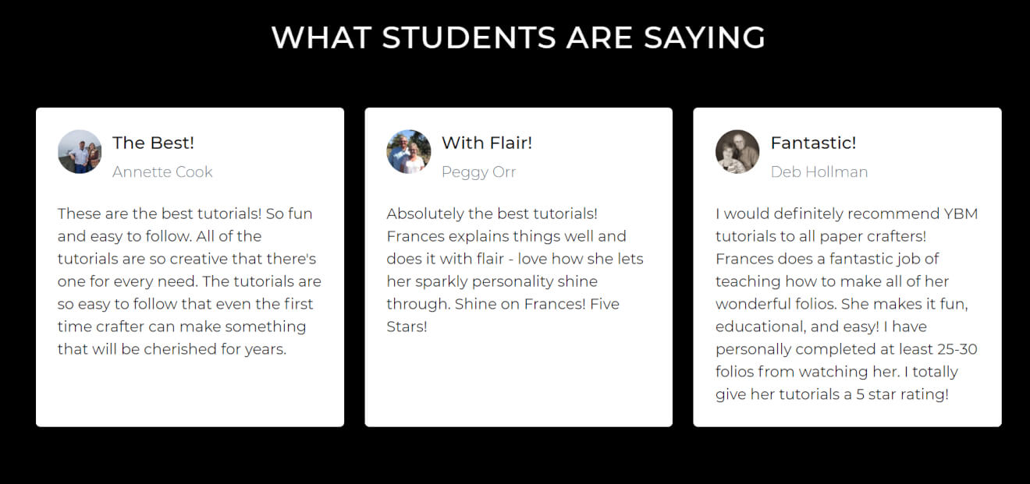Select the "The Best!" testimonial title
Viewport: 1030px width, 484px height.
tap(153, 143)
